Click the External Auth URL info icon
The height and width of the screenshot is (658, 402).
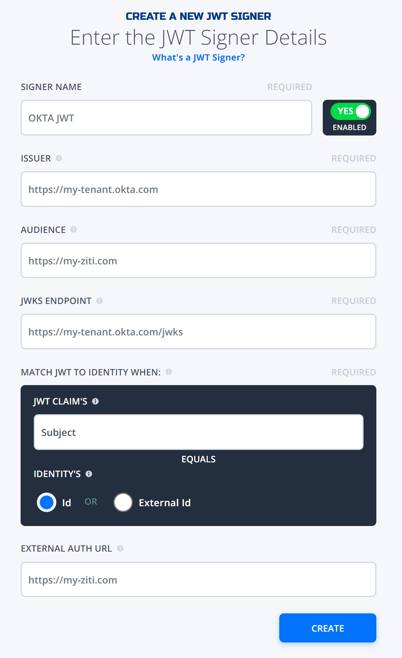coord(120,548)
